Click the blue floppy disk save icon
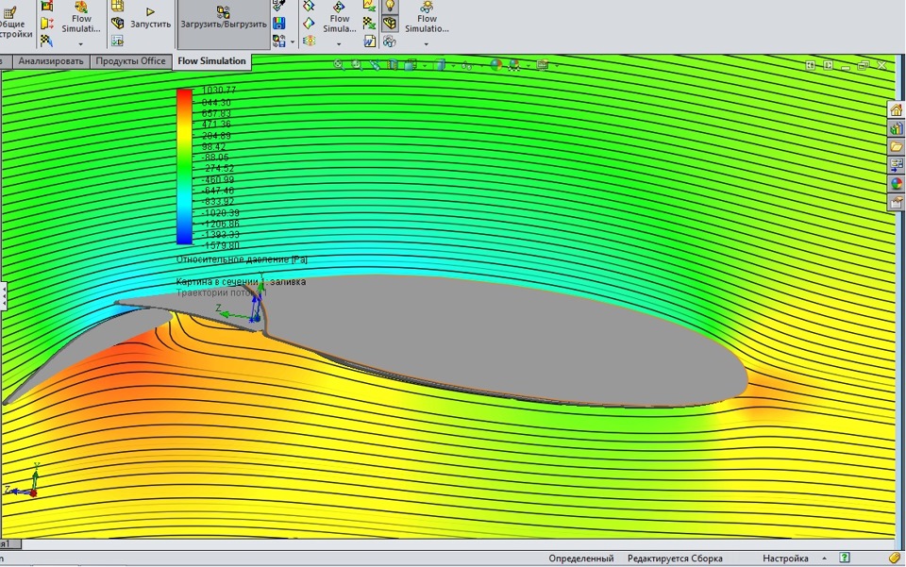This screenshot has height=567, width=906. click(279, 23)
